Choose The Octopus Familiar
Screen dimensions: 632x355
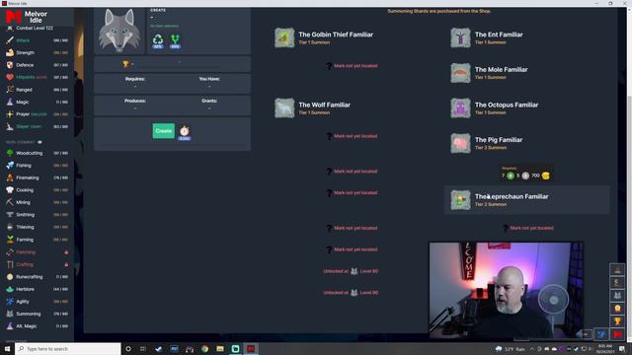pyautogui.click(x=494, y=108)
